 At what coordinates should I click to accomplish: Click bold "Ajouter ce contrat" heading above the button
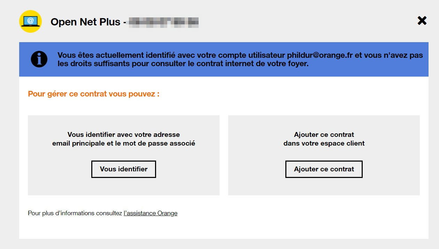pos(324,134)
